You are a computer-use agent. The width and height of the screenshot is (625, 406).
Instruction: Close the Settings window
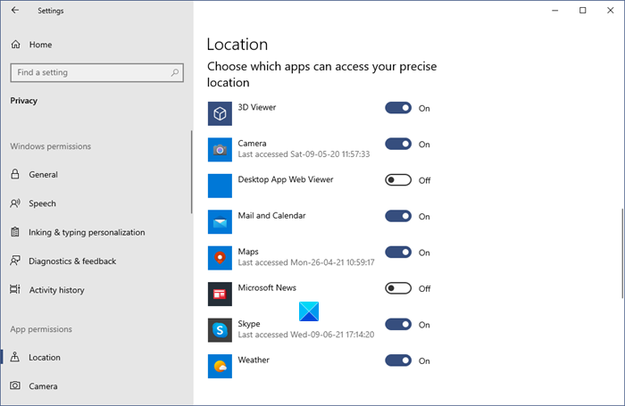[x=610, y=11]
